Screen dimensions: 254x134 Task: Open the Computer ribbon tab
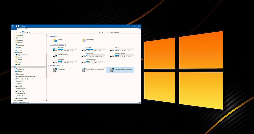coord(21,29)
